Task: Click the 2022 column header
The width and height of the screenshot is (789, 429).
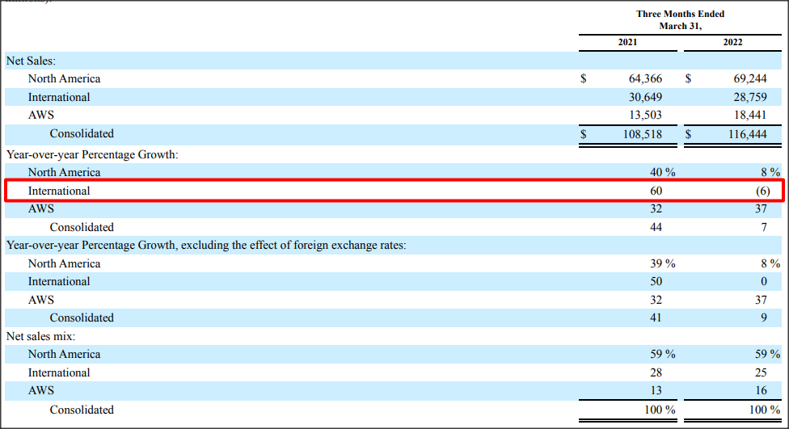Action: (732, 42)
